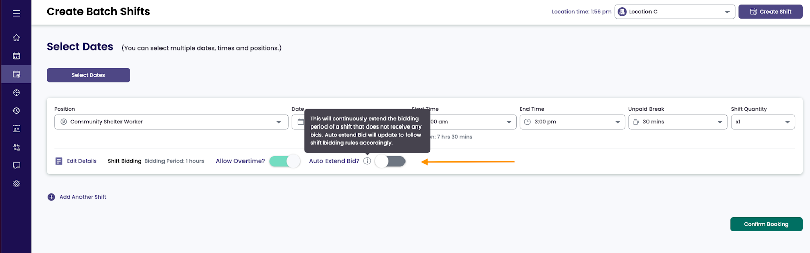Viewport: 810px width, 253px height.
Task: Disable the Allow Overtime toggle
Action: 285,161
